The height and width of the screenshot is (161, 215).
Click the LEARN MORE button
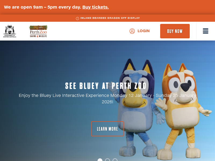click(107, 129)
